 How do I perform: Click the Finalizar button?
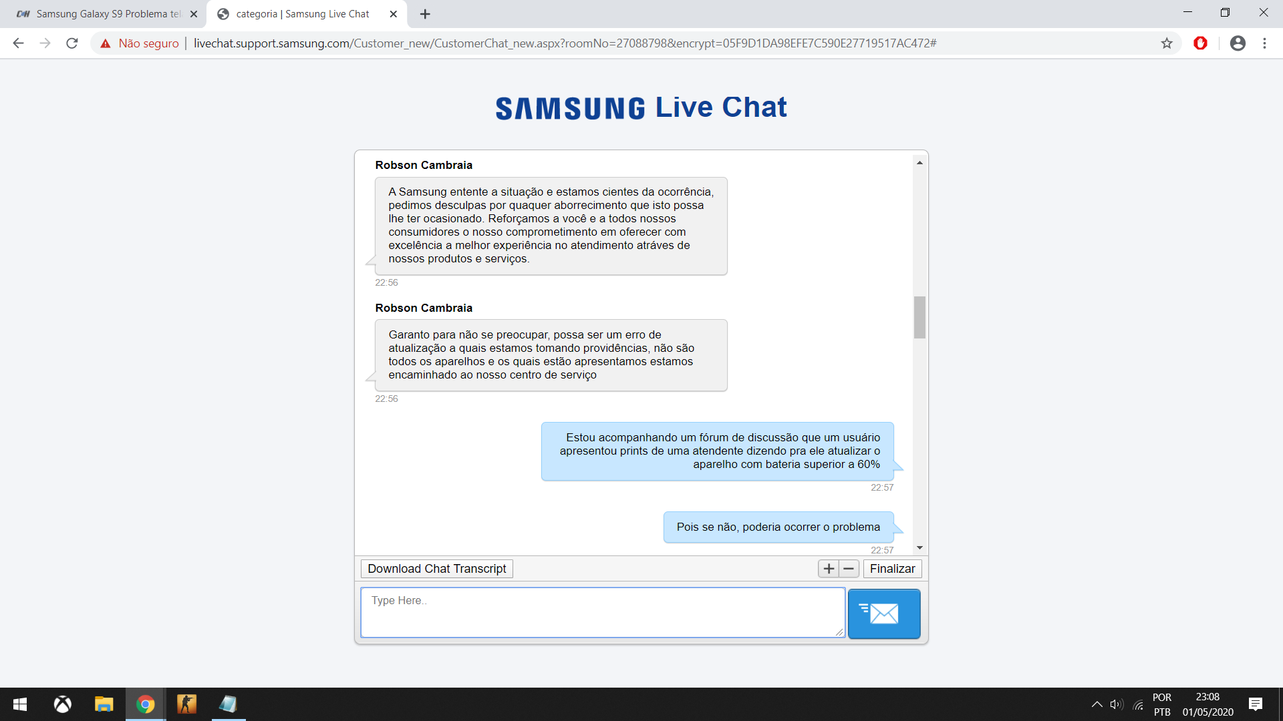click(x=892, y=569)
